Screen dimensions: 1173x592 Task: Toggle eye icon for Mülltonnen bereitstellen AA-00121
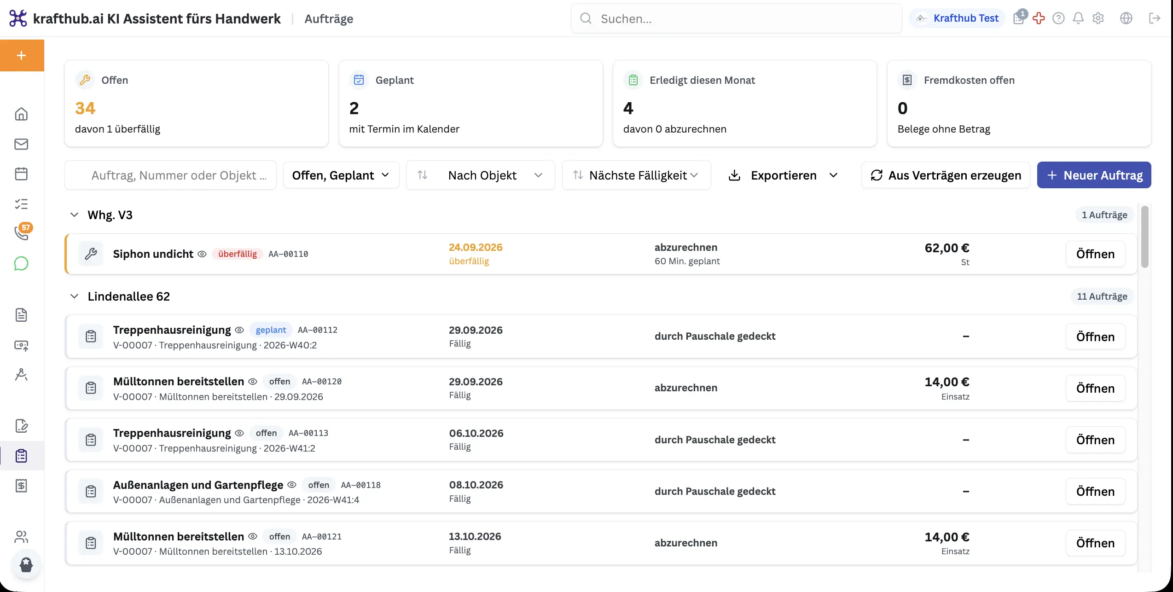tap(253, 536)
